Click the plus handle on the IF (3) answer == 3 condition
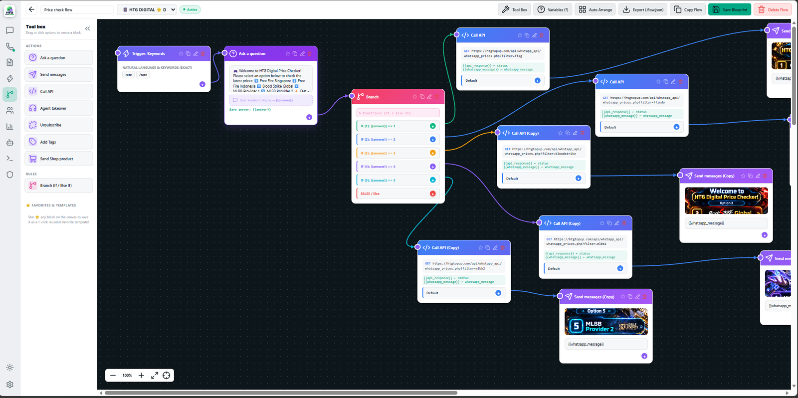Viewport: 798px width, 398px height. coord(432,153)
